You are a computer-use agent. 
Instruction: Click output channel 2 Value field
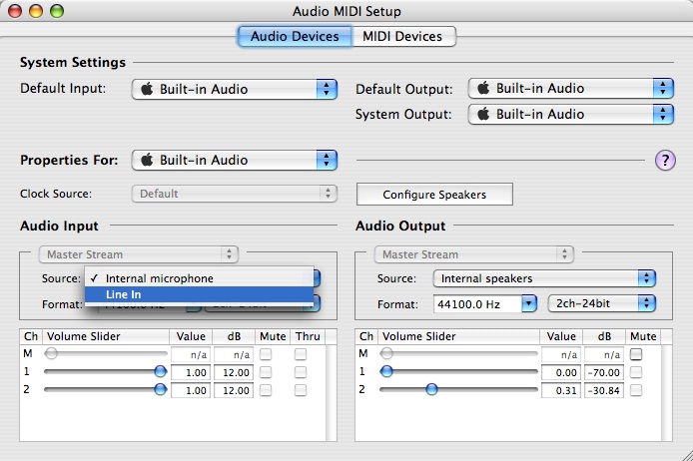click(561, 390)
